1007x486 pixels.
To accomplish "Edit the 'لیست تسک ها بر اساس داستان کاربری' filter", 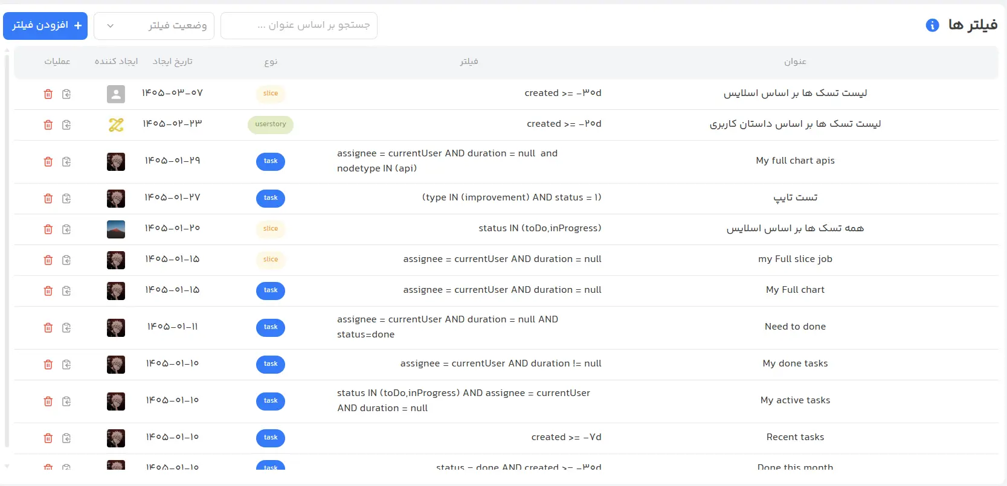I will click(66, 124).
